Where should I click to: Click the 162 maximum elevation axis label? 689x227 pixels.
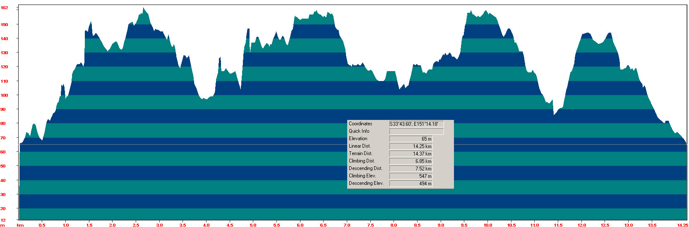(4, 8)
